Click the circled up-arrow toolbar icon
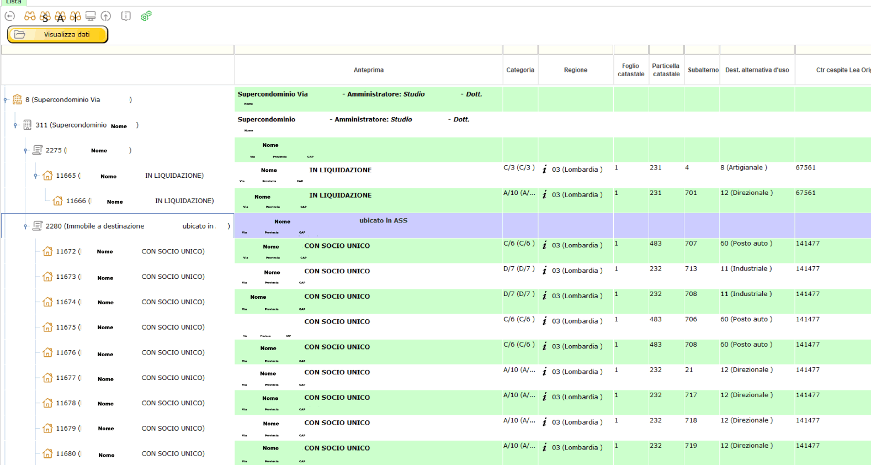871x465 pixels. click(106, 16)
